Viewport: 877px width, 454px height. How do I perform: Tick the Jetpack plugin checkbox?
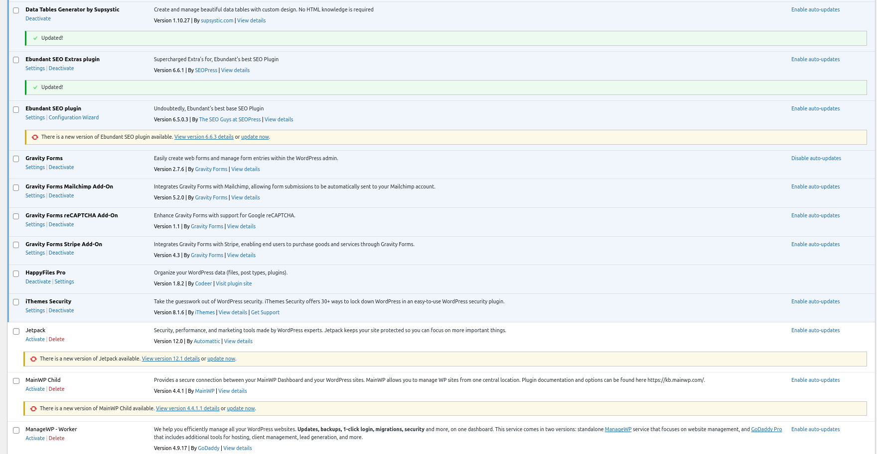coord(16,331)
